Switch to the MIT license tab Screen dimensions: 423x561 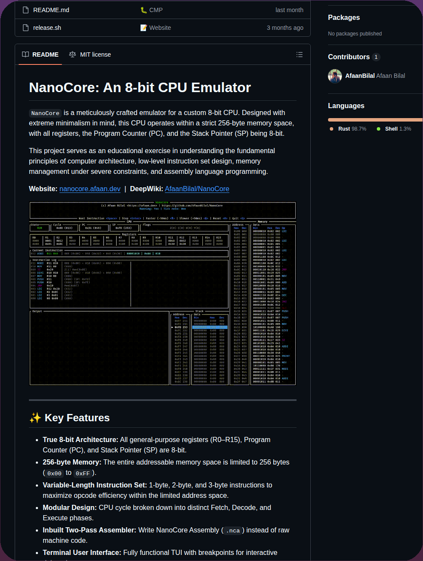coord(90,54)
